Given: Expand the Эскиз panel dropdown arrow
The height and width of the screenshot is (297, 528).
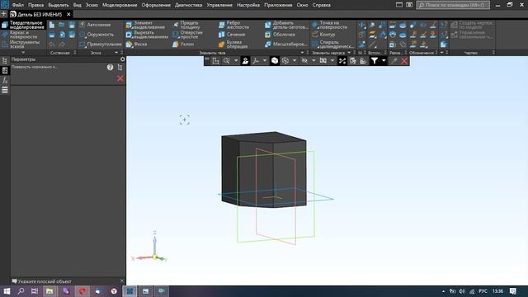Looking at the screenshot, I should [x=116, y=53].
